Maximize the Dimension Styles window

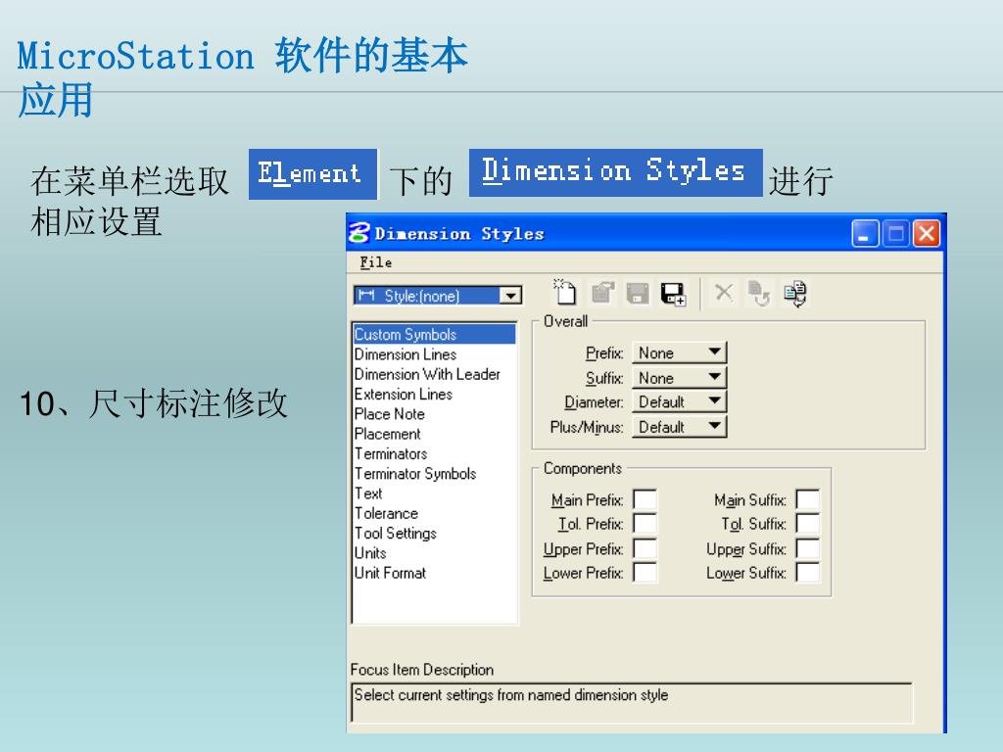(895, 233)
